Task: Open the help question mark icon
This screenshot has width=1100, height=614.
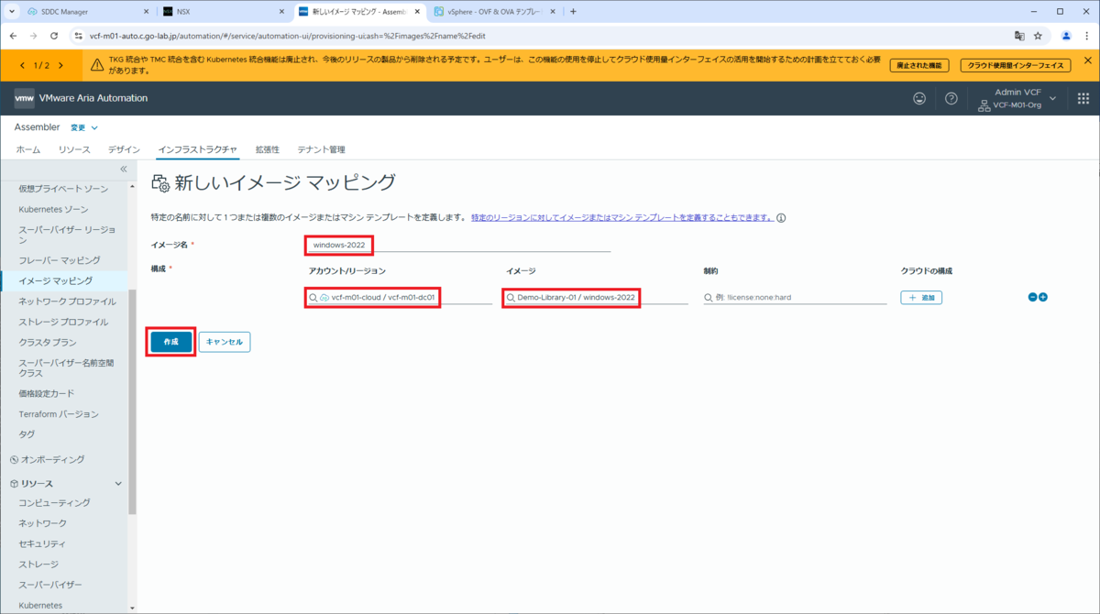Action: (951, 98)
